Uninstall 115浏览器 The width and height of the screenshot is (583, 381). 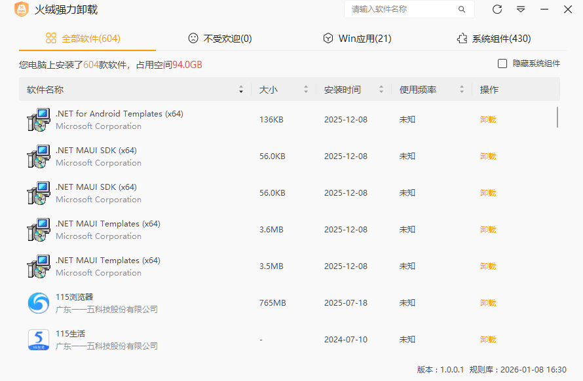[488, 303]
